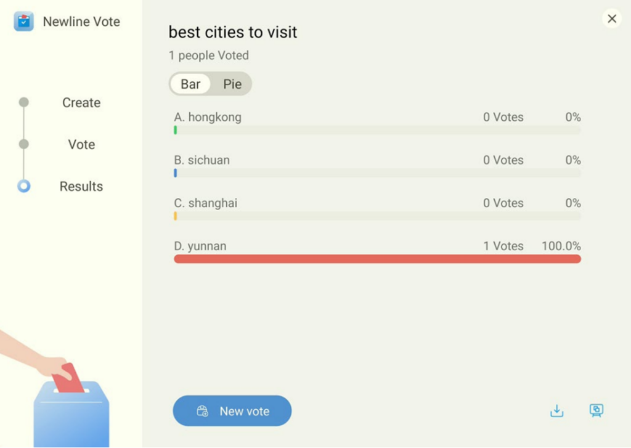Click the B. sichuan option label
This screenshot has width=631, height=448.
[x=202, y=160]
